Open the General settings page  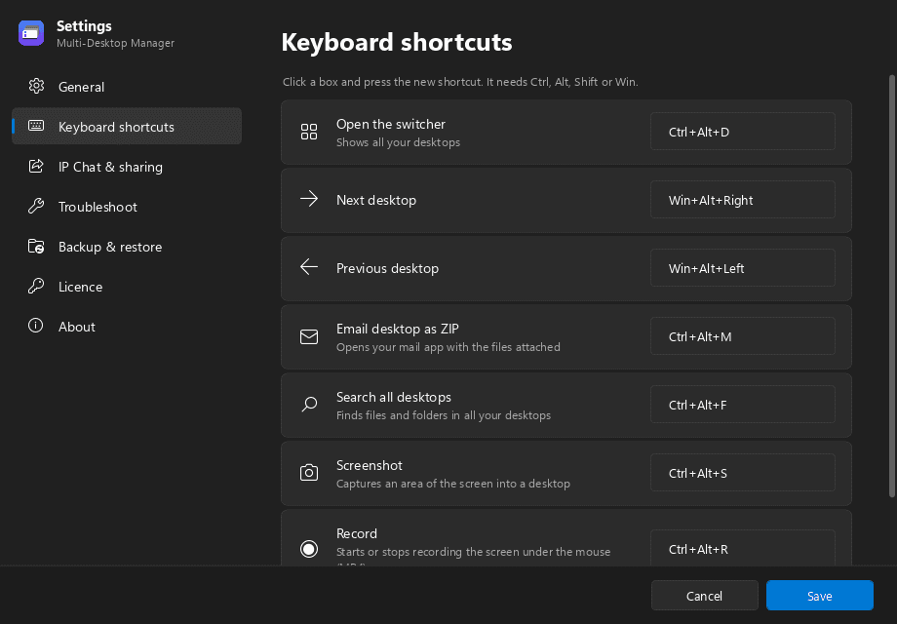[x=127, y=87]
